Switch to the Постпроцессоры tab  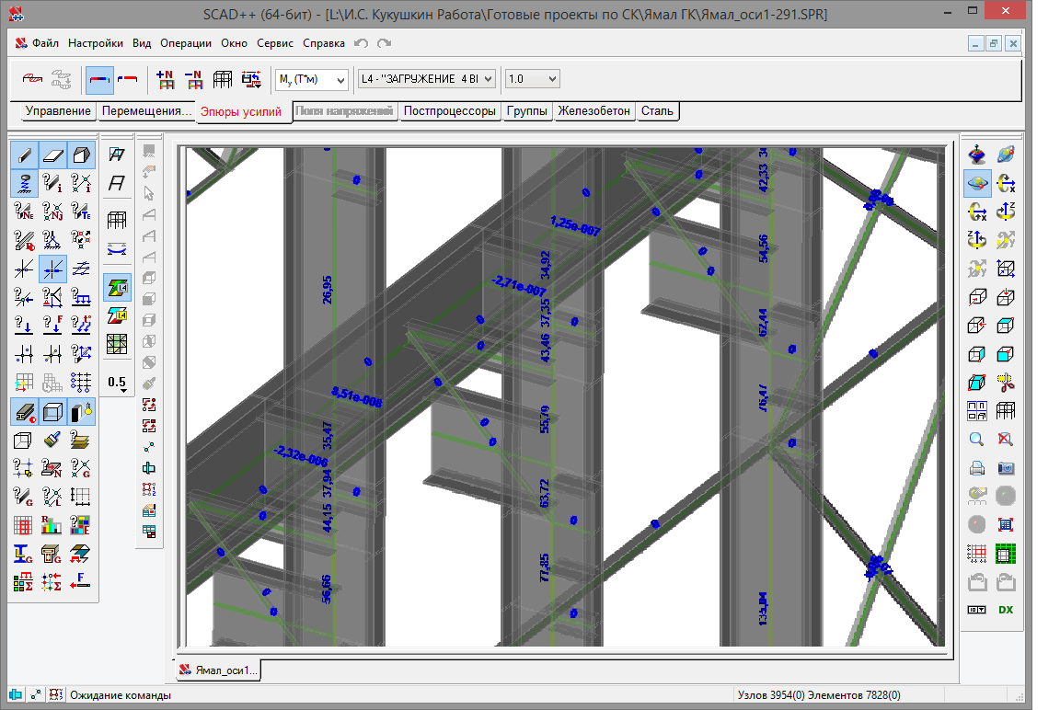click(x=449, y=111)
